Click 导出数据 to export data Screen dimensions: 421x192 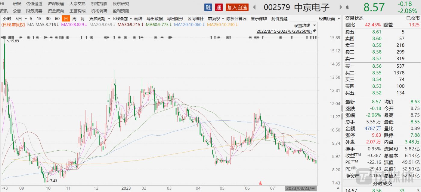click(x=155, y=19)
